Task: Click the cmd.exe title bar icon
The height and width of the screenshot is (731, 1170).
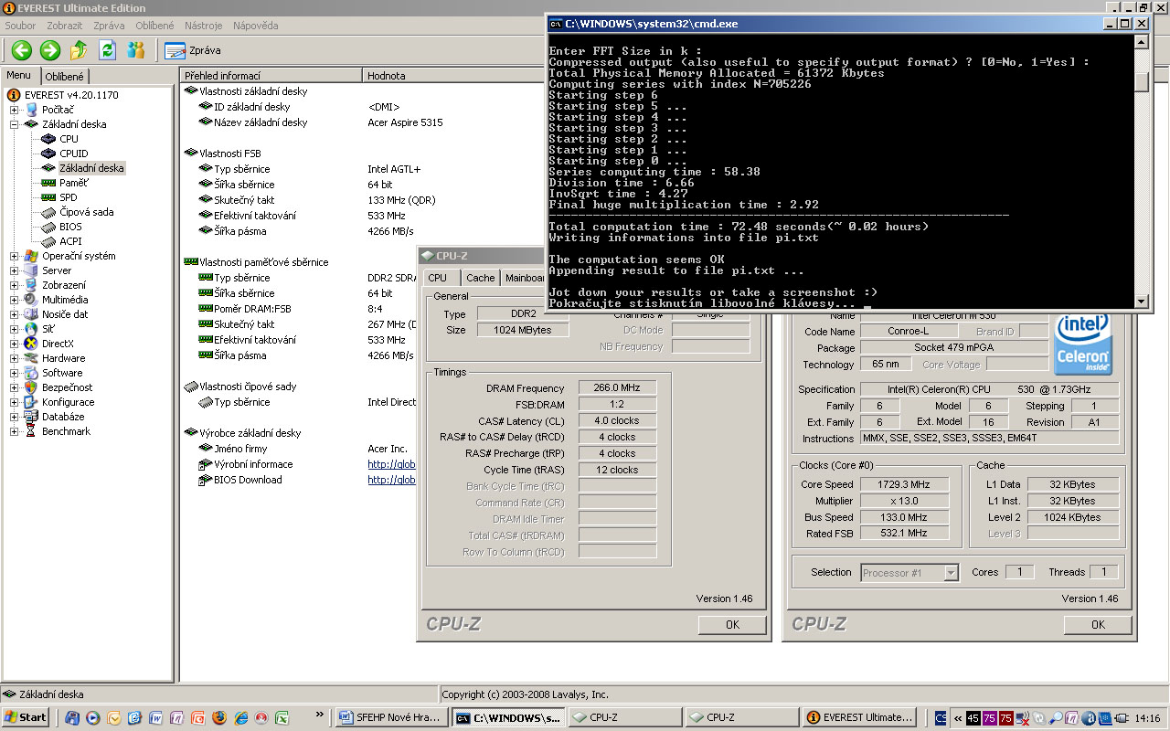Action: click(x=556, y=24)
